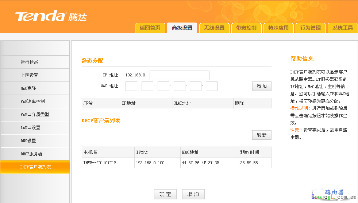
Task: Open the 返回首页 tab
Action: point(150,28)
